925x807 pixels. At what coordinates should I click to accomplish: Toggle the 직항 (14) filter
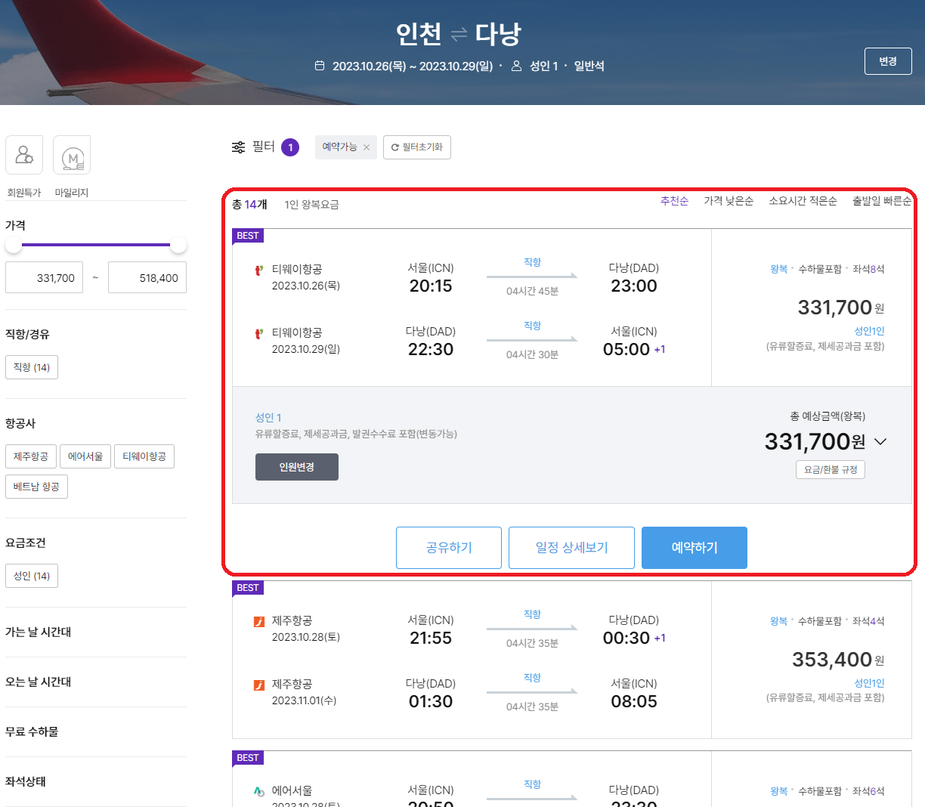[31, 366]
